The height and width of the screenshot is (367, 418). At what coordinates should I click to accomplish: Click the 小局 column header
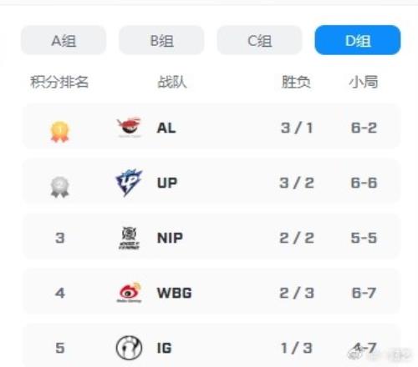364,82
